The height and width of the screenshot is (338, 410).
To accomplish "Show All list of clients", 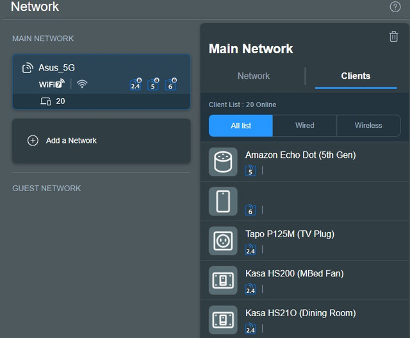I will click(x=241, y=126).
